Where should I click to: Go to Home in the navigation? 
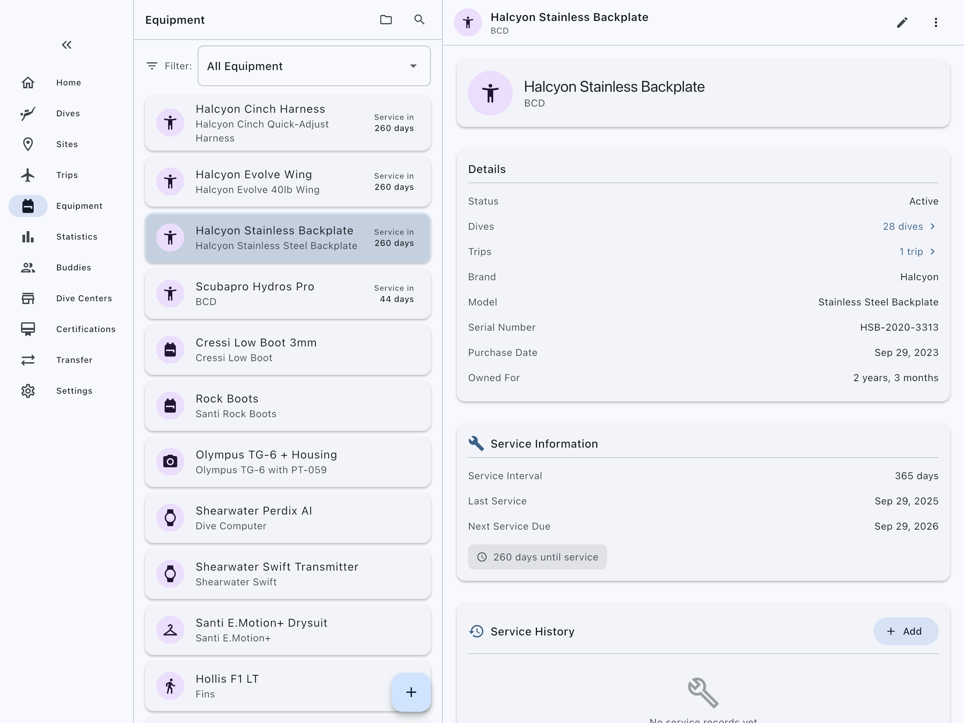tap(68, 82)
